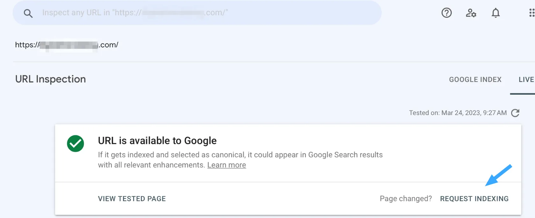
Task: Stay on the LIVE TEST tab
Action: 526,79
